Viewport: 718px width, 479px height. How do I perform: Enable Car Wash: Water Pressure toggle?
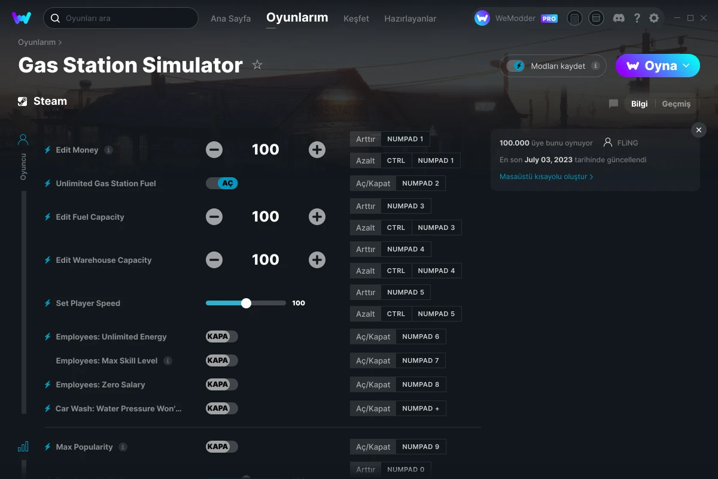[x=222, y=408]
